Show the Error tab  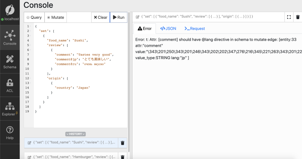point(144,28)
